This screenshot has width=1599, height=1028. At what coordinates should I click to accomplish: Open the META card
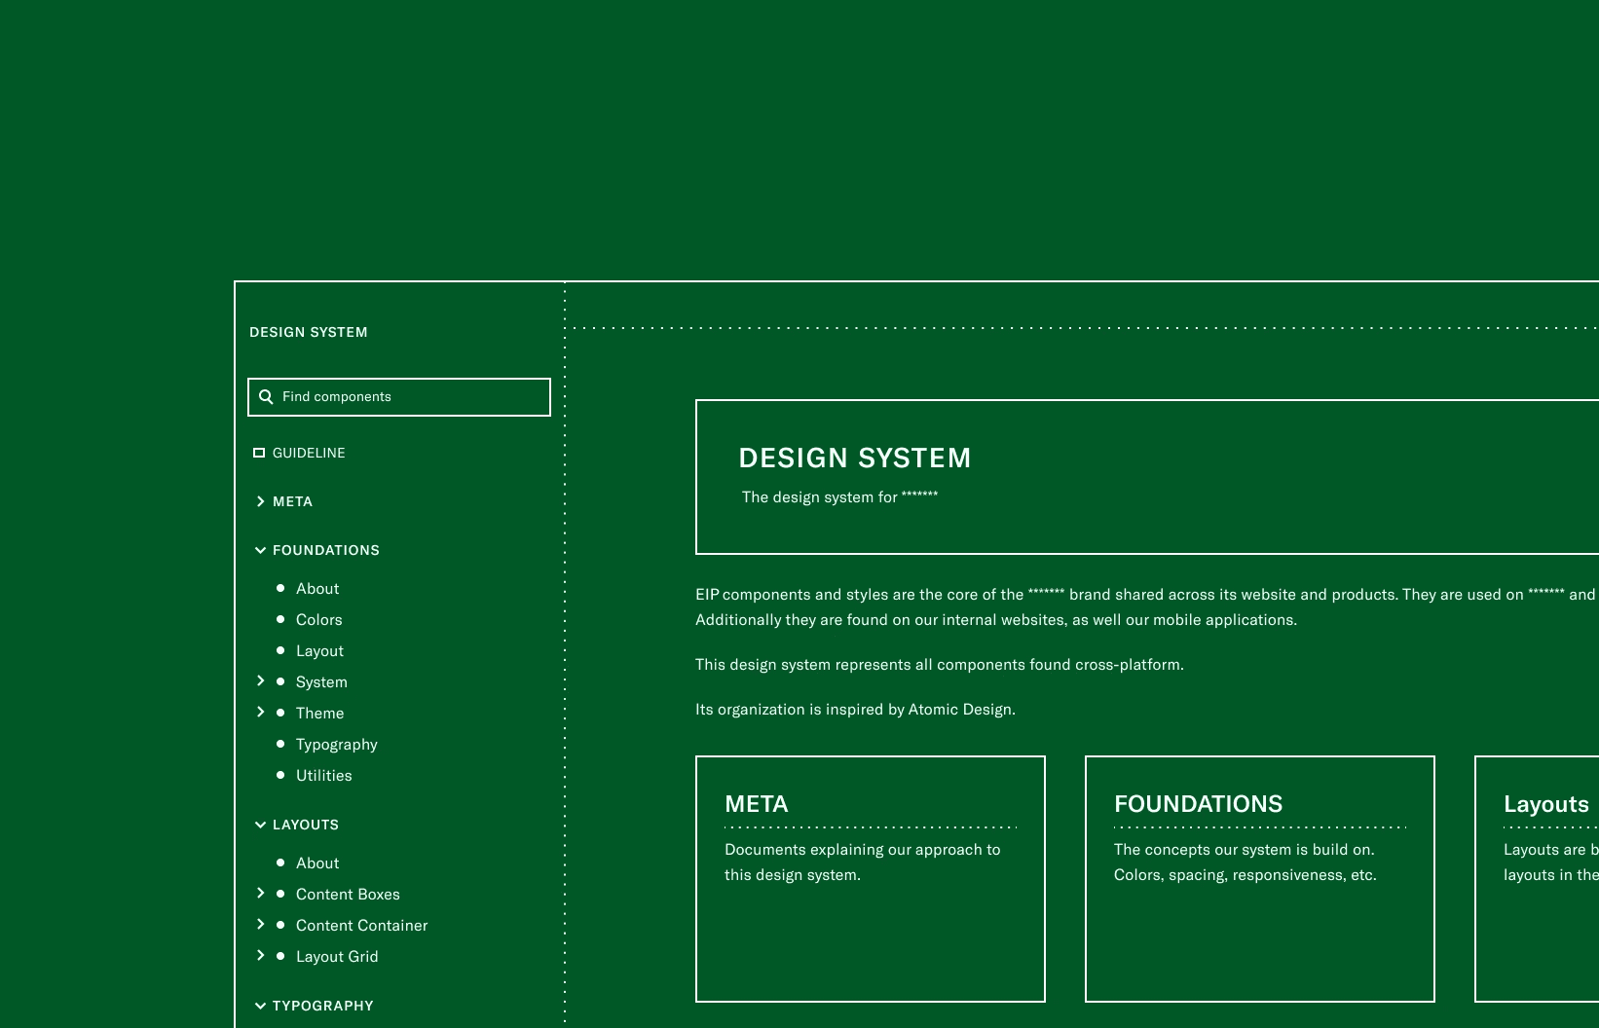871,879
